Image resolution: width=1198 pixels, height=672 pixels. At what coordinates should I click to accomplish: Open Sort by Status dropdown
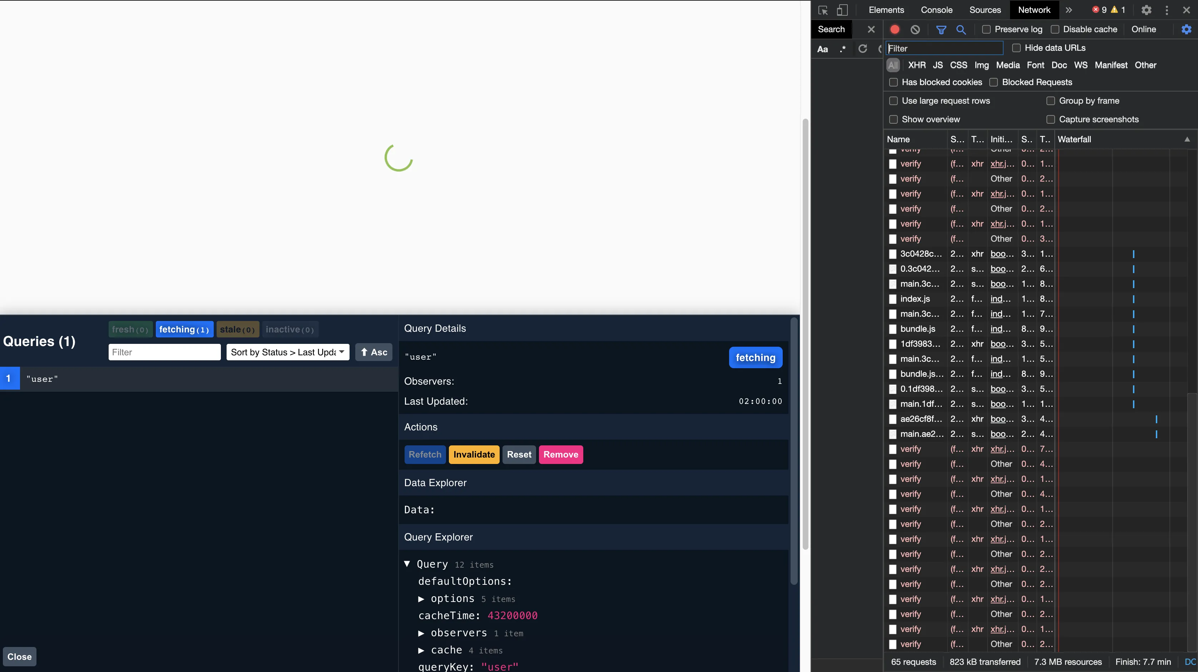pos(287,352)
